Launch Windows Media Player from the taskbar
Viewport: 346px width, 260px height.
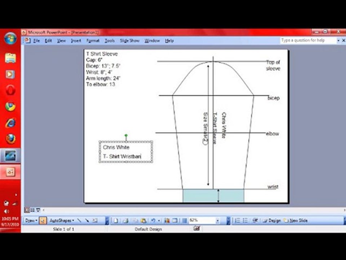[10, 74]
